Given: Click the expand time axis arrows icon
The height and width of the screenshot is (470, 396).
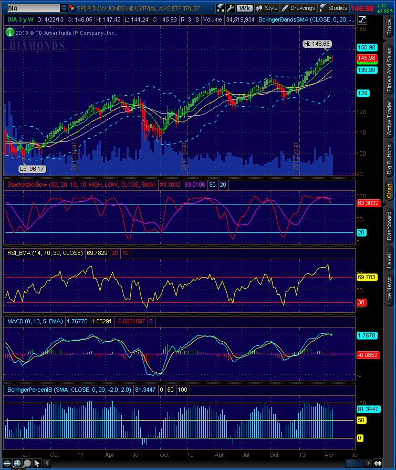Looking at the screenshot, I should click(378, 463).
